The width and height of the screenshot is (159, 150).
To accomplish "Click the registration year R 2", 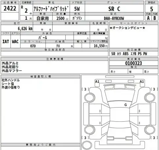I will pyautogui.click(x=25, y=10).
